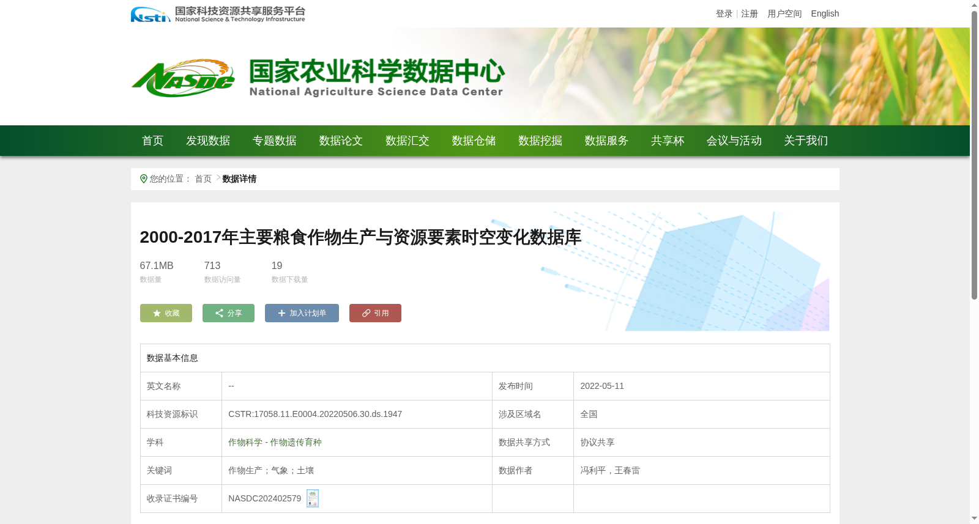Click the 19 downloads count
This screenshot has width=979, height=524.
tap(277, 265)
